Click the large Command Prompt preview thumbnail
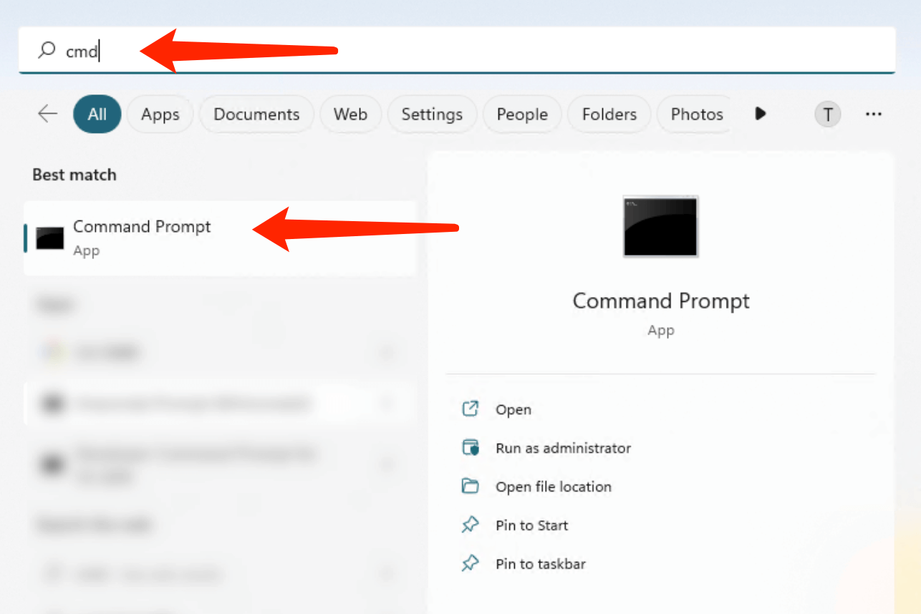Image resolution: width=921 pixels, height=614 pixels. 660,227
